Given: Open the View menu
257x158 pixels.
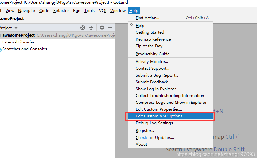Looking at the screenshot, I should 10,11.
